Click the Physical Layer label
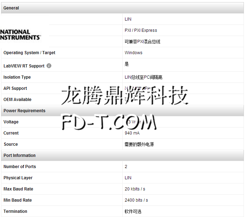This screenshot has width=246, height=217. pos(18,178)
